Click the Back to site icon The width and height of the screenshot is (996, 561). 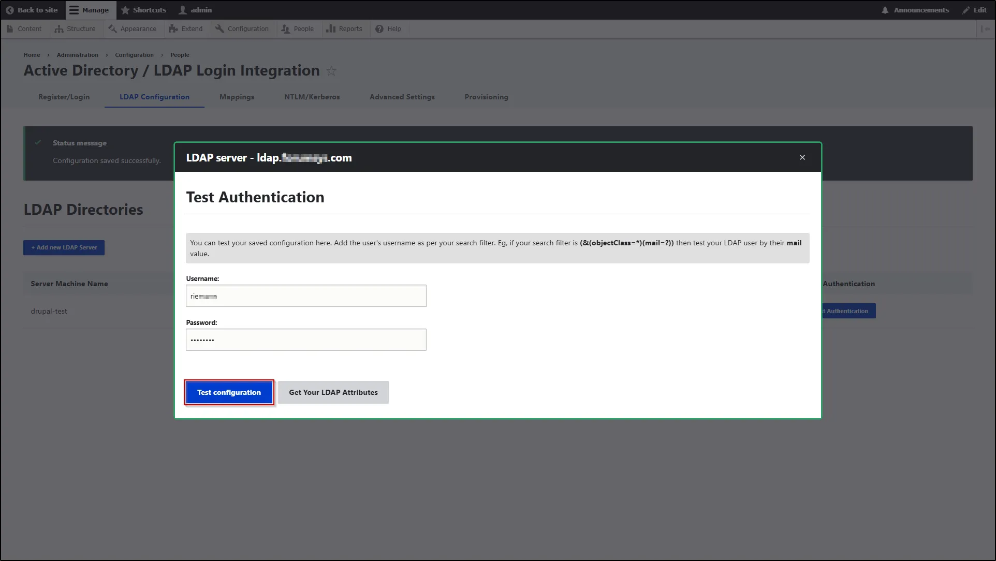click(9, 10)
